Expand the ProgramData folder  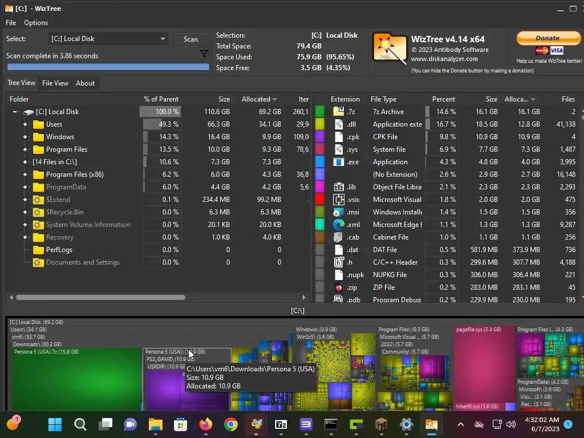pyautogui.click(x=25, y=187)
